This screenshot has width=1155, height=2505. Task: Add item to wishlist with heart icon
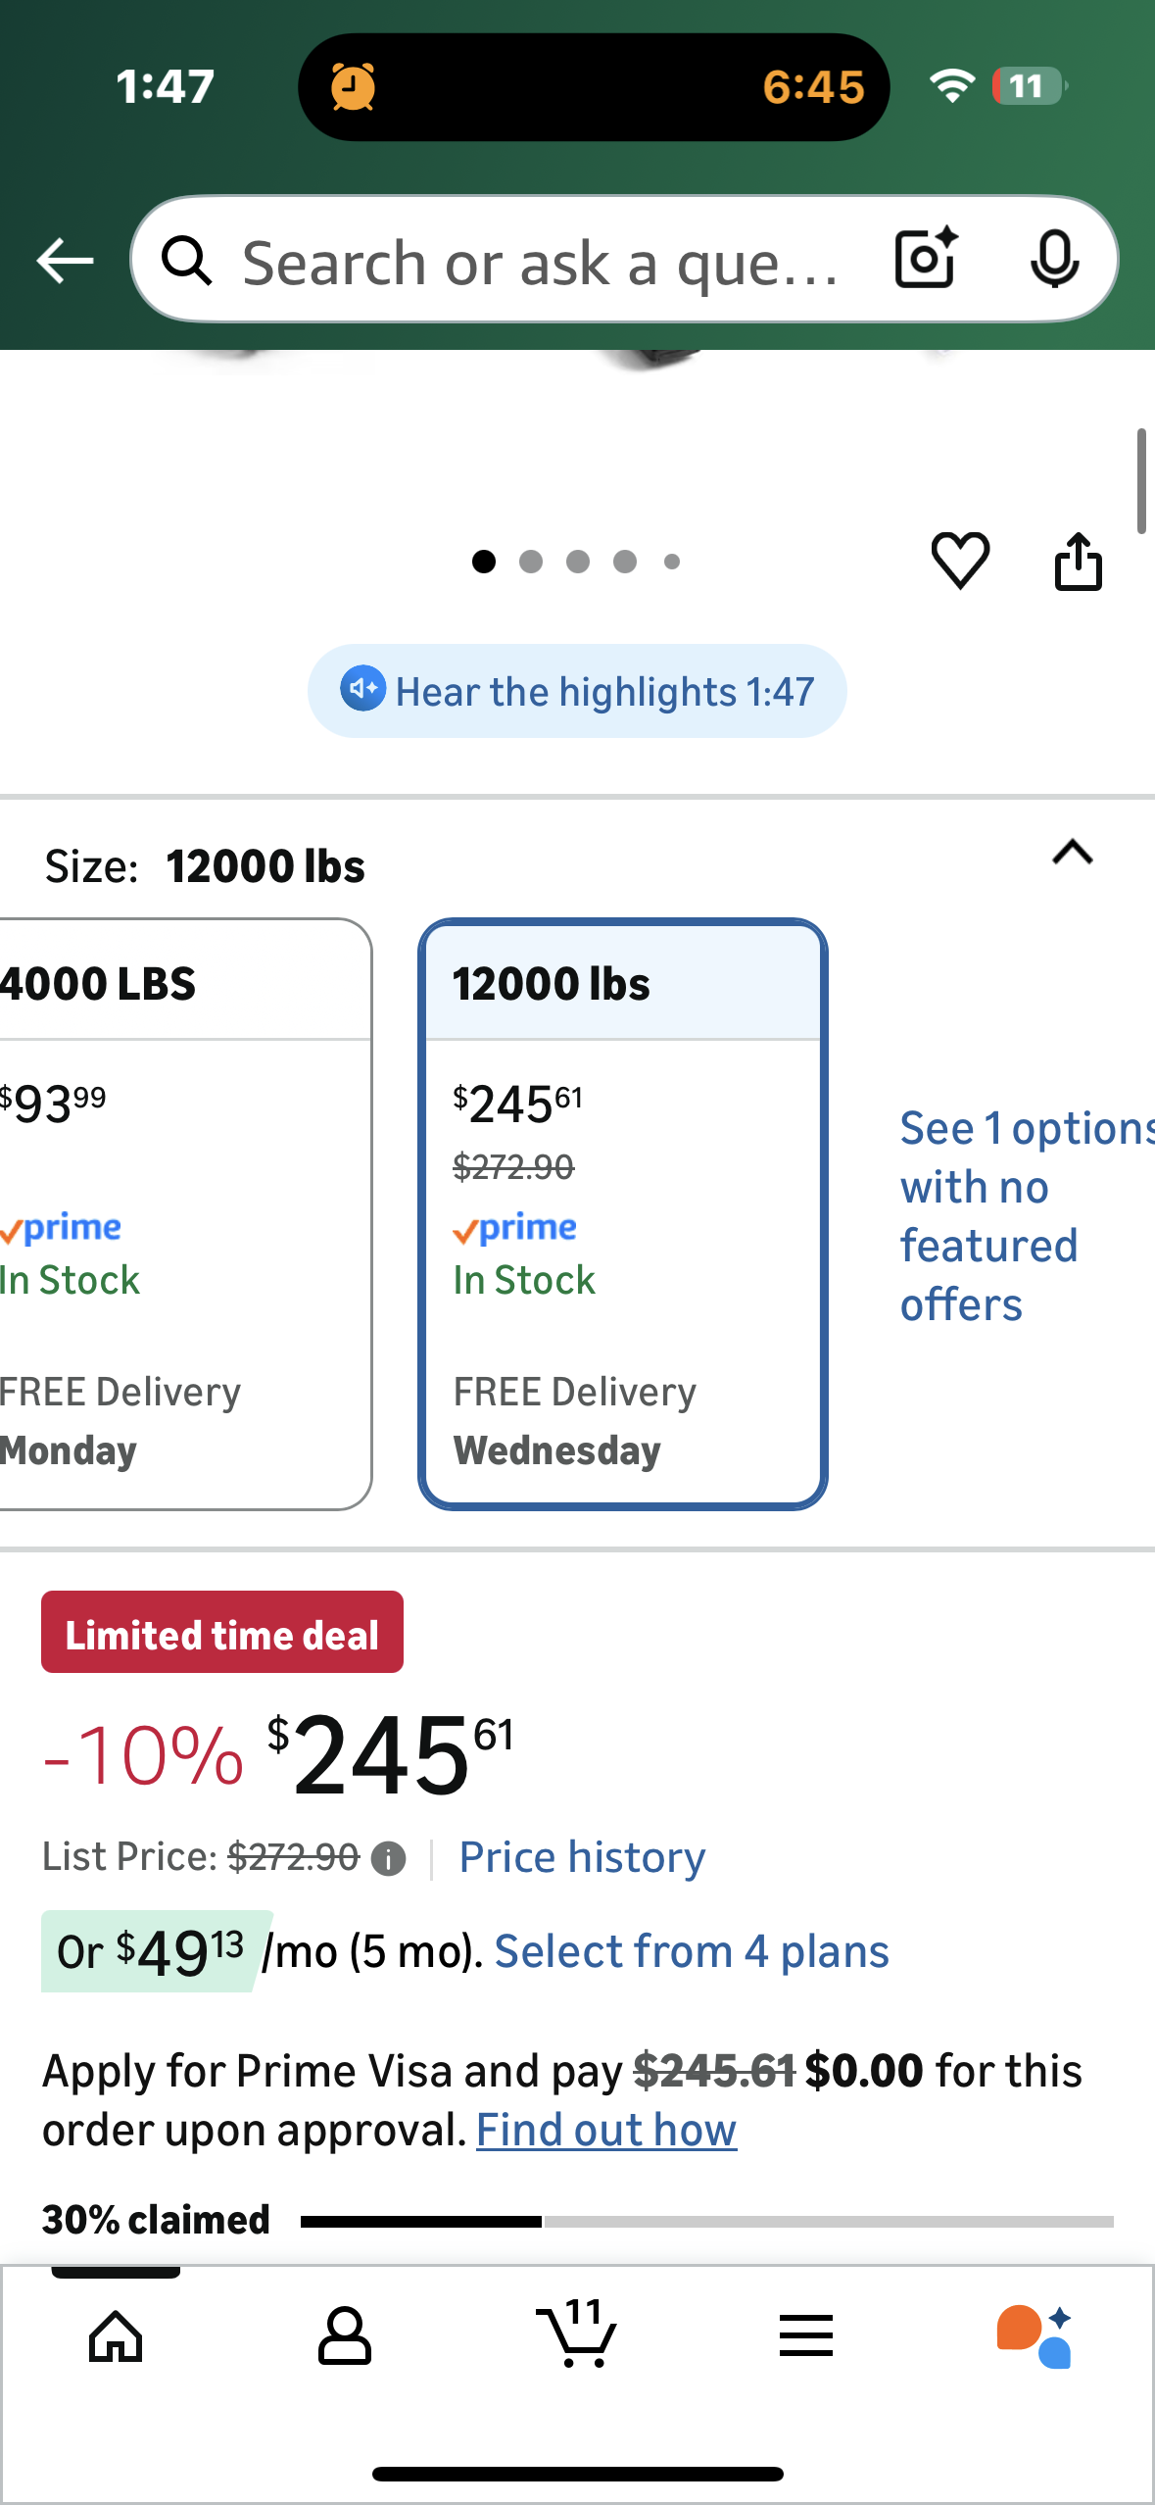click(960, 562)
